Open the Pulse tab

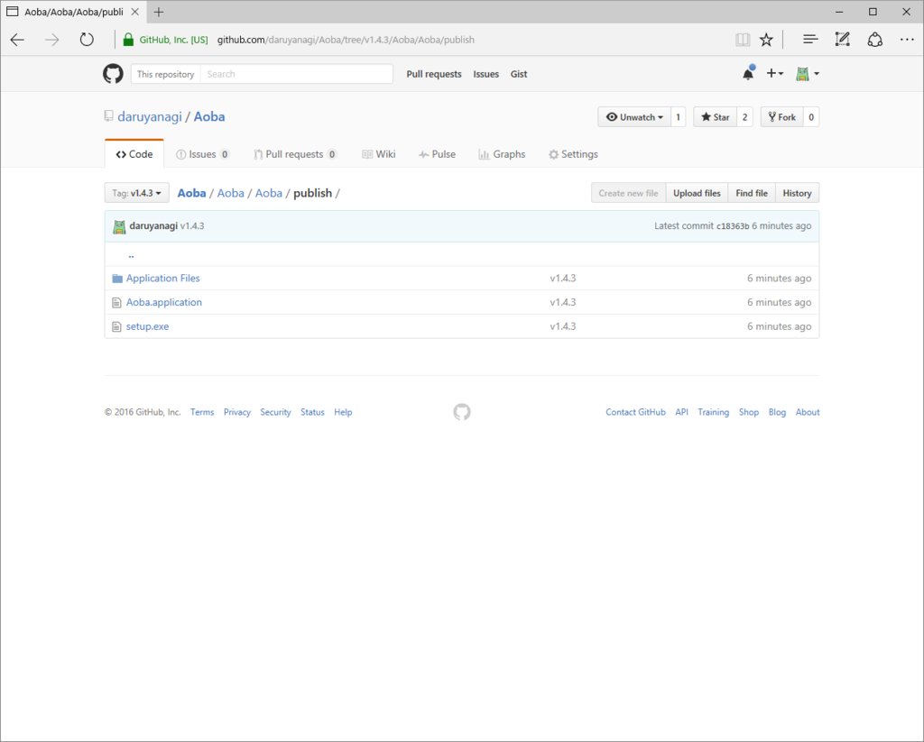pos(438,154)
